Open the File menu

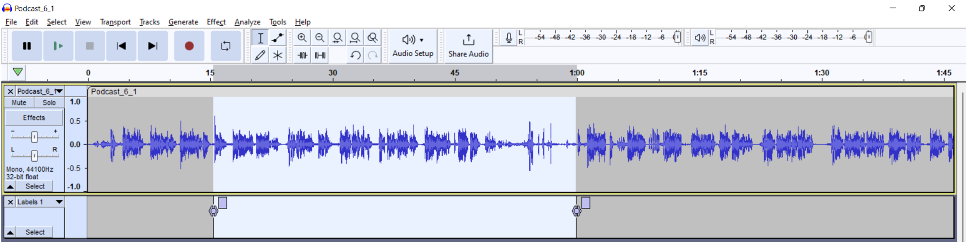click(x=11, y=22)
